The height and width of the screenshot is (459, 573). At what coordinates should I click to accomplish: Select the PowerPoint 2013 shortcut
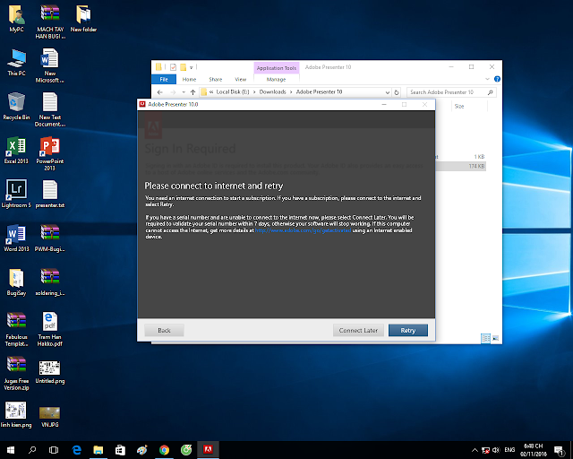point(50,153)
